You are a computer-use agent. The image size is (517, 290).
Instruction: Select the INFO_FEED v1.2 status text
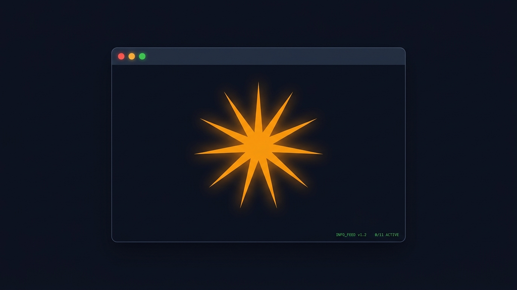pos(351,235)
